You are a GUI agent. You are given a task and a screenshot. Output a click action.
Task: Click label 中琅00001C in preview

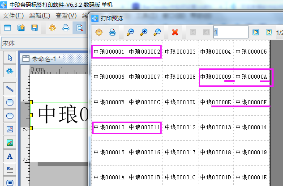(x=180, y=178)
